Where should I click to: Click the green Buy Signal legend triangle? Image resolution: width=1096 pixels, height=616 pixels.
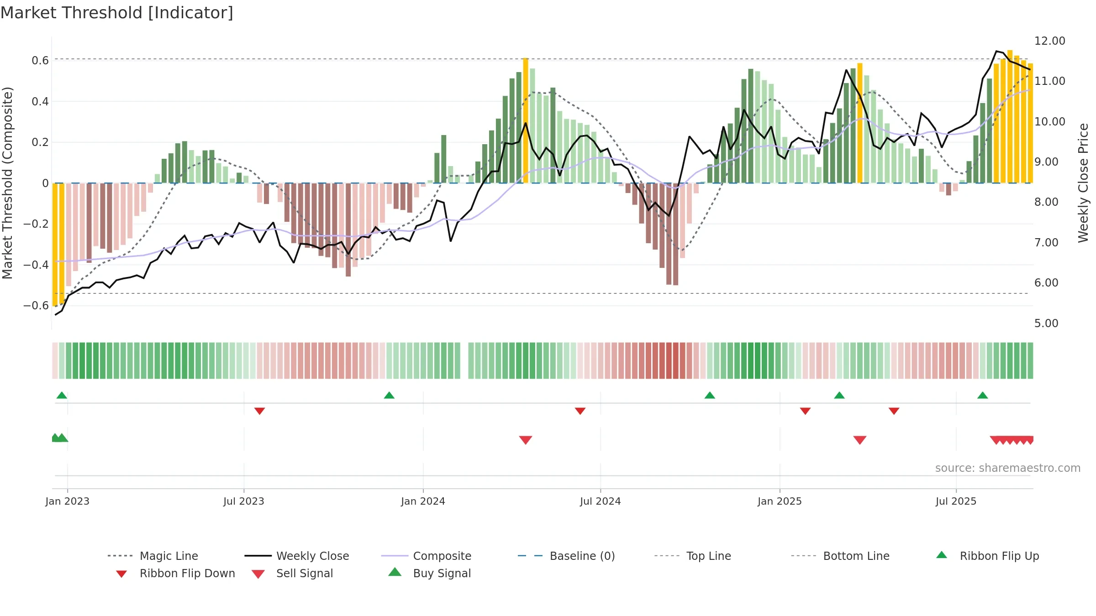point(395,572)
